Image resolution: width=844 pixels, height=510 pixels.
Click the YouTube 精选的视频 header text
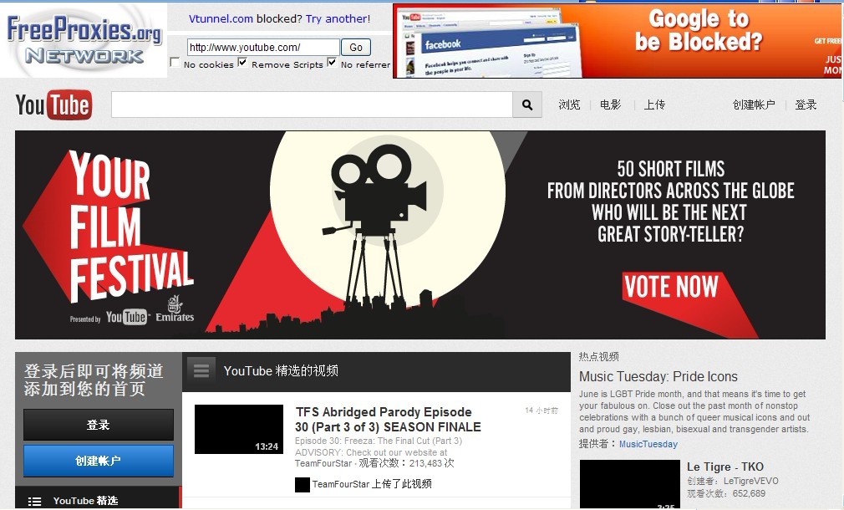(x=281, y=371)
